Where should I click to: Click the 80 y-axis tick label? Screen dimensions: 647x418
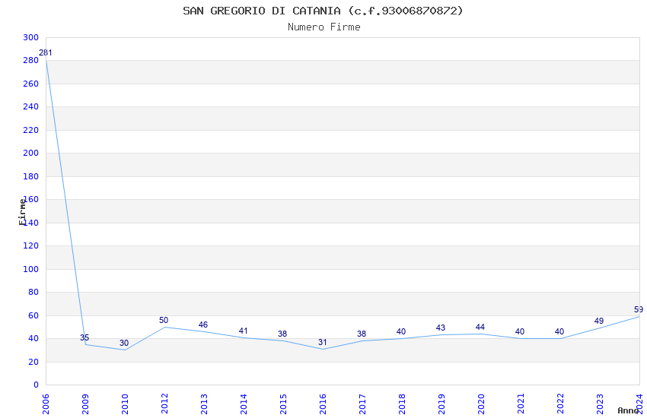point(33,293)
